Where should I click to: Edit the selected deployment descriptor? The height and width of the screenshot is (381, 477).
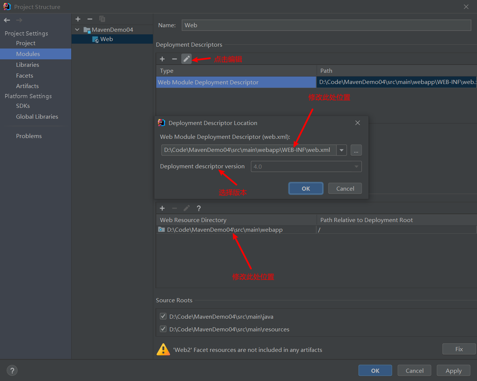coord(186,59)
